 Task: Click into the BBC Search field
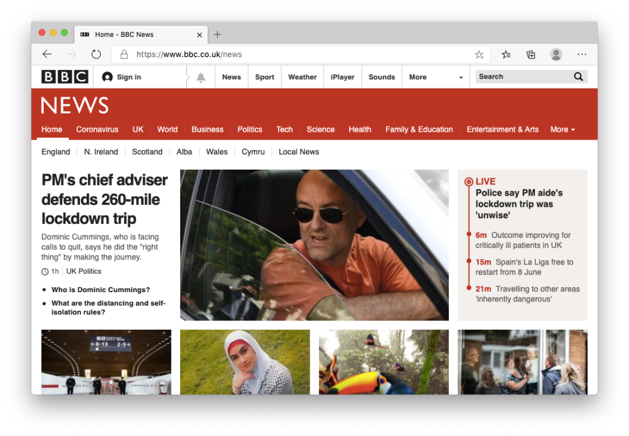(x=523, y=77)
